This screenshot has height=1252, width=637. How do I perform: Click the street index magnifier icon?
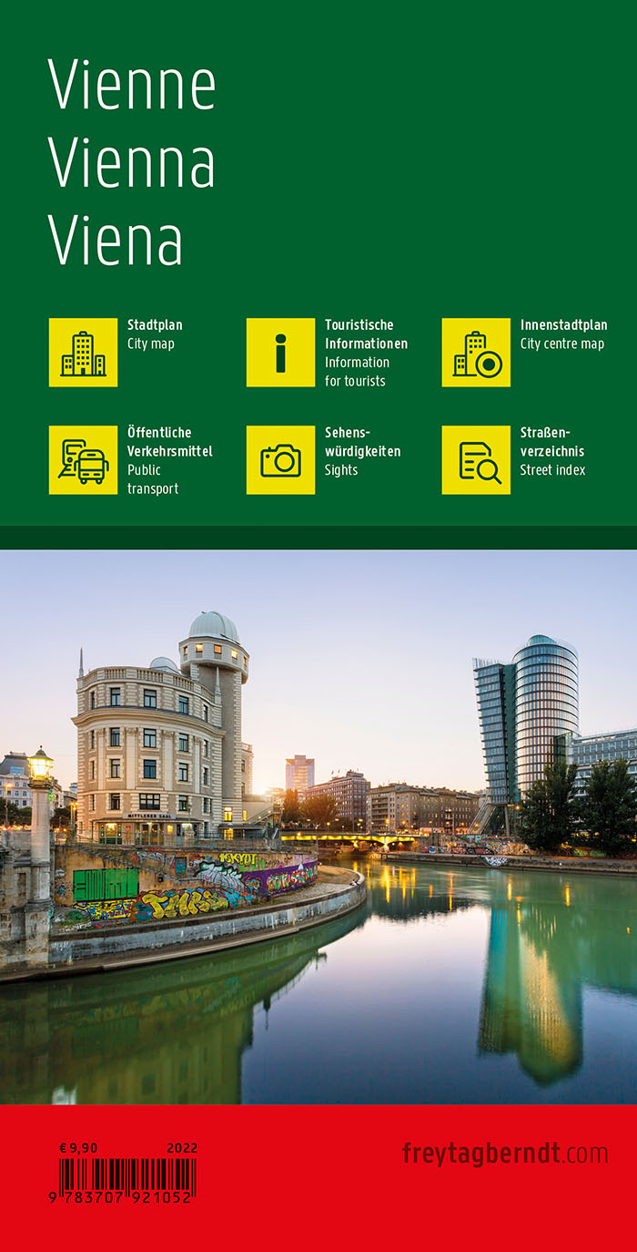[476, 460]
